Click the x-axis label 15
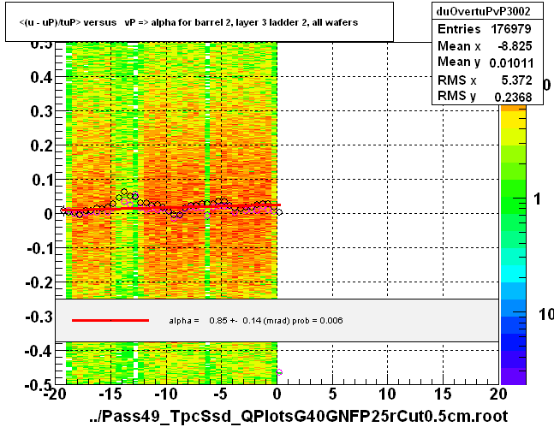This screenshot has height=427, width=554. pos(443,394)
